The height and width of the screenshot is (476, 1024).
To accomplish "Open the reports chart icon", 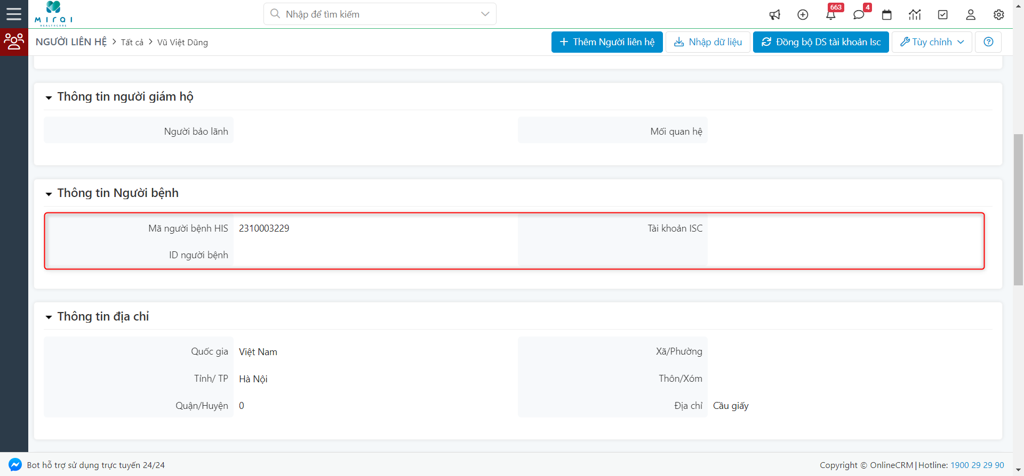I will click(915, 14).
